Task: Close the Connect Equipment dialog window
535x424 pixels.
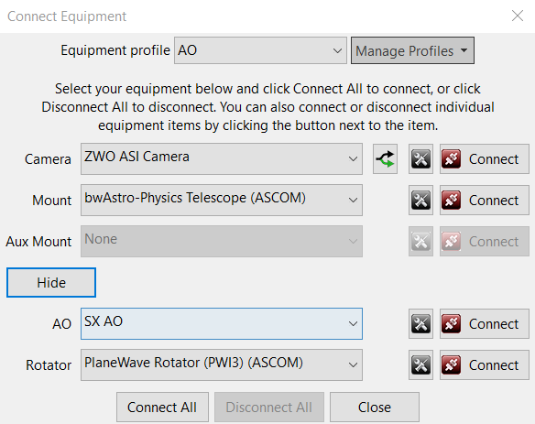Action: tap(518, 16)
